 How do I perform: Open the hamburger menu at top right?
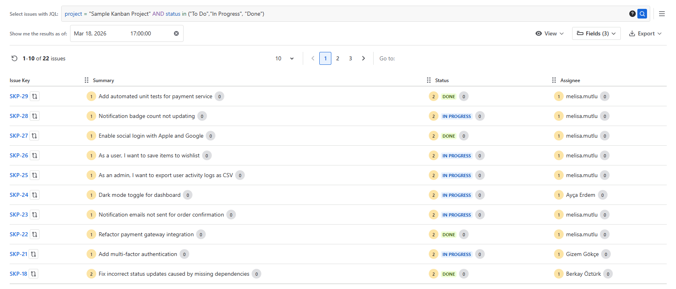pyautogui.click(x=662, y=14)
